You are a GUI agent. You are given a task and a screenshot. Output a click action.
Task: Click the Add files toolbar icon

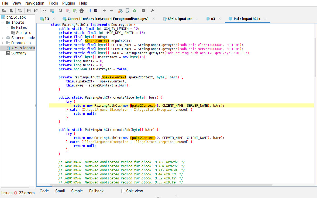(11, 11)
